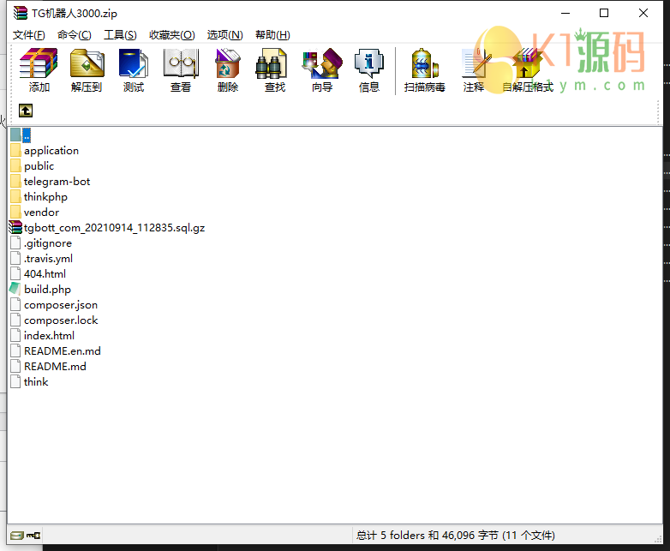Select the file name "composer.json"
This screenshot has width=670, height=551.
[61, 305]
